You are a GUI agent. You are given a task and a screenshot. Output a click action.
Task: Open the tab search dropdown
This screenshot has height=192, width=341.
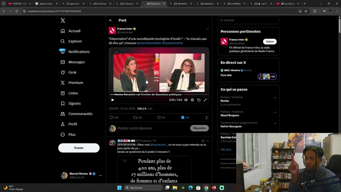click(x=3, y=4)
